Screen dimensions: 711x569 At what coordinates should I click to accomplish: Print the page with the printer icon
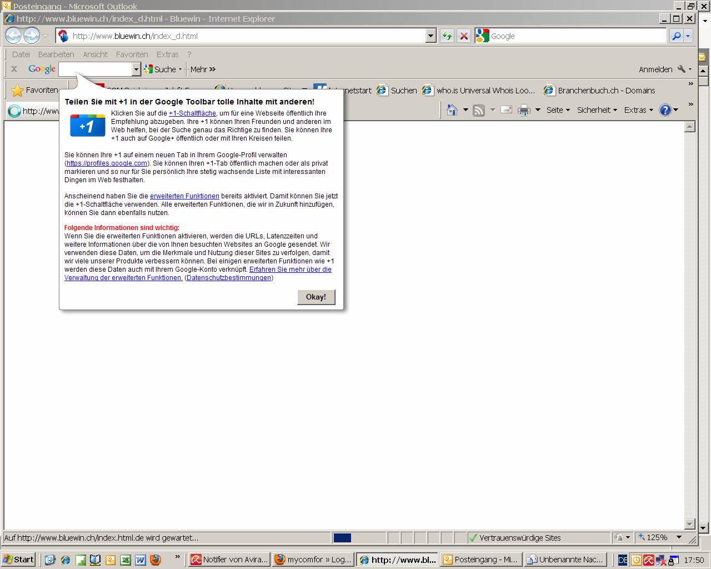(524, 110)
